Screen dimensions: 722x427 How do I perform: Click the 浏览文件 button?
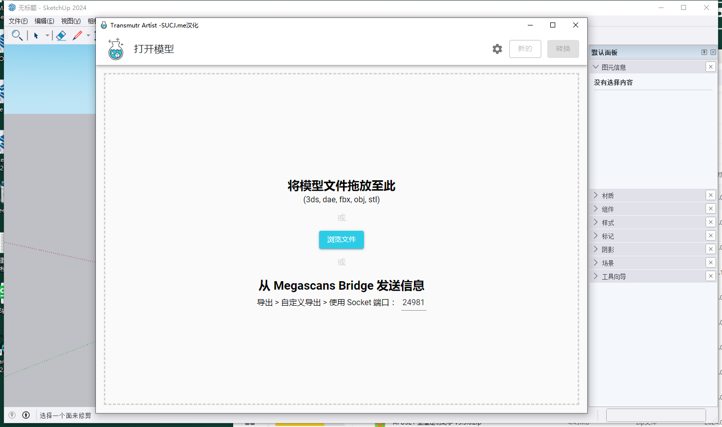342,240
